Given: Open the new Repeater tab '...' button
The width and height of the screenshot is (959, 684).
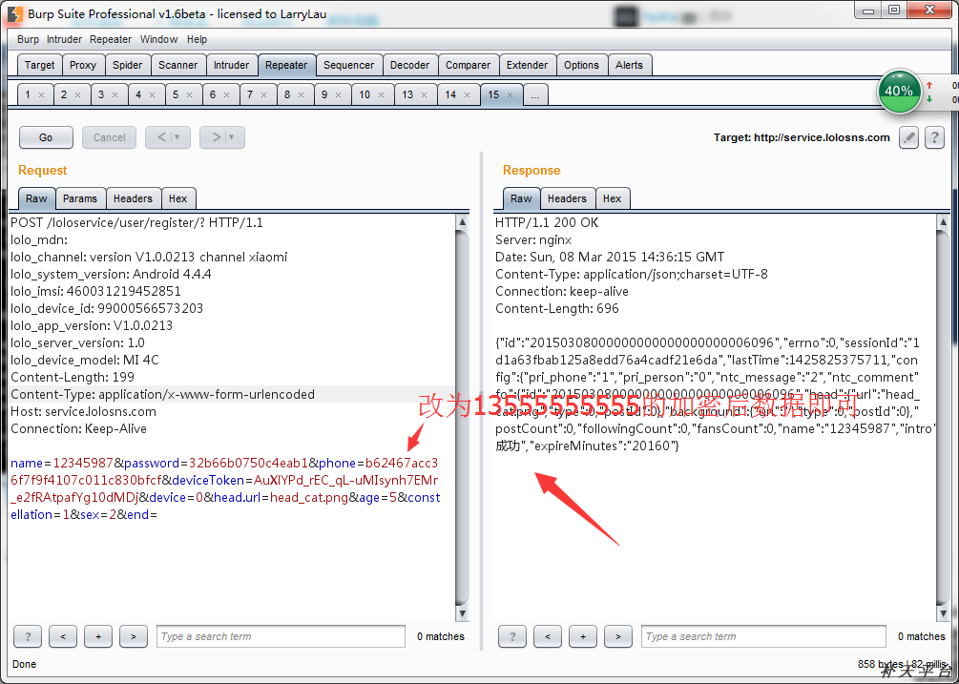Looking at the screenshot, I should click(535, 94).
